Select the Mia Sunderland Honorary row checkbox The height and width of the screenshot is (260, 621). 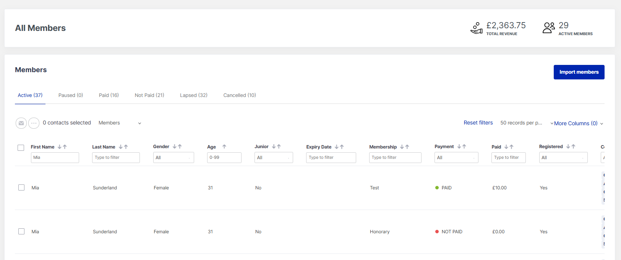(21, 231)
